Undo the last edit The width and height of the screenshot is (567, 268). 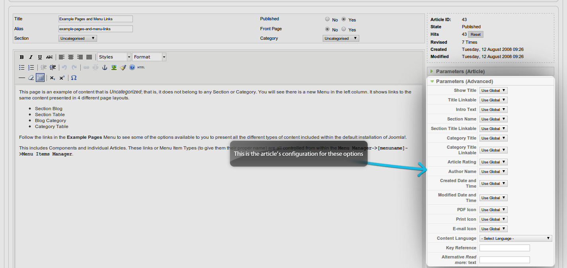pyautogui.click(x=64, y=68)
